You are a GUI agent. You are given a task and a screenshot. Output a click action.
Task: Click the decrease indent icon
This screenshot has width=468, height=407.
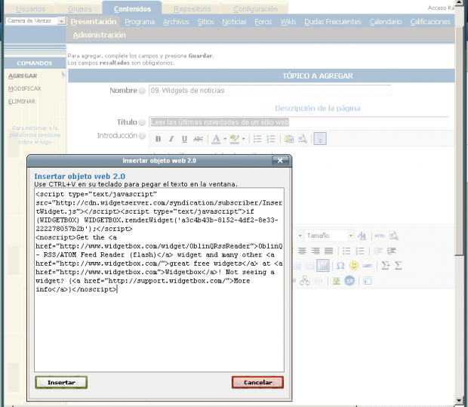[x=378, y=251]
